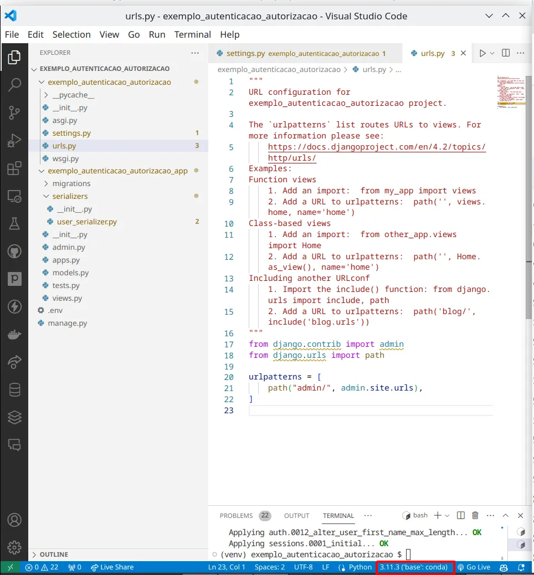Click the editor minimap preview
This screenshot has height=575, width=534.
(x=511, y=91)
